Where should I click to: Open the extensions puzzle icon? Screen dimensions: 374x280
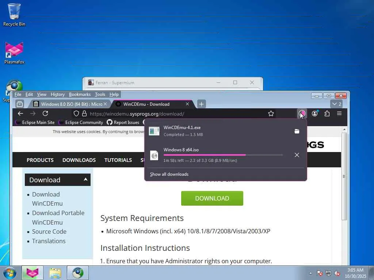(327, 114)
